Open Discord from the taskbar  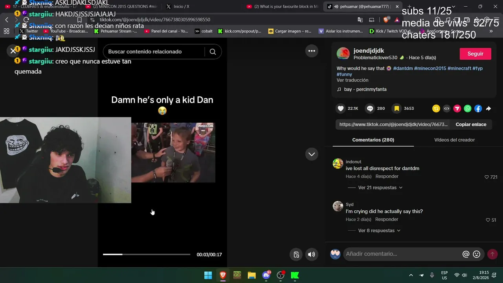[266, 275]
